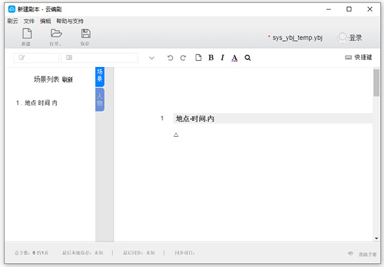Image resolution: width=384 pixels, height=267 pixels.
Task: Expand the style dropdown chevron
Action: tap(152, 58)
